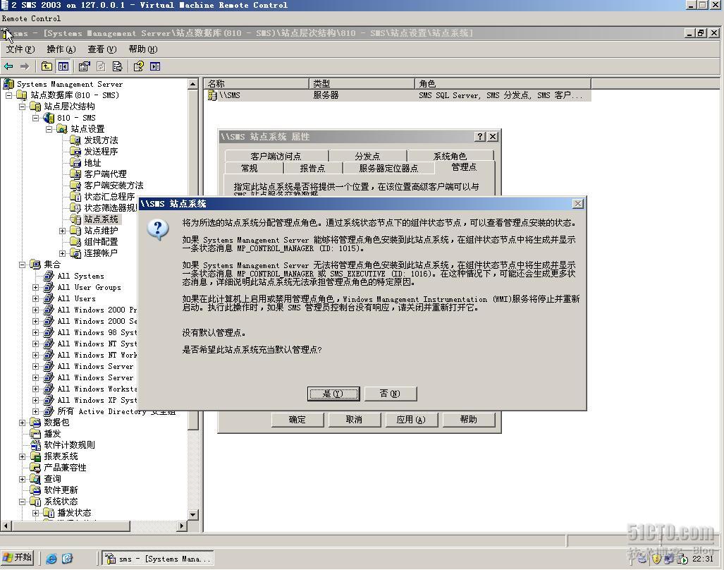Click 取消 in the properties dialog
This screenshot has width=724, height=570.
pyautogui.click(x=354, y=420)
